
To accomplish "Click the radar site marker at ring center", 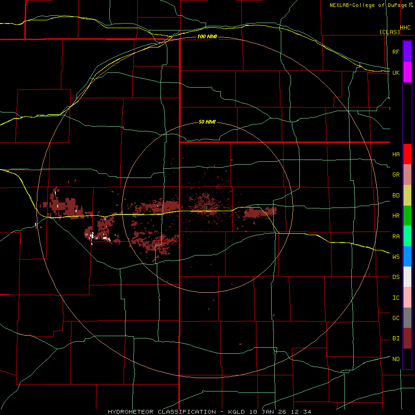I will 207,208.
